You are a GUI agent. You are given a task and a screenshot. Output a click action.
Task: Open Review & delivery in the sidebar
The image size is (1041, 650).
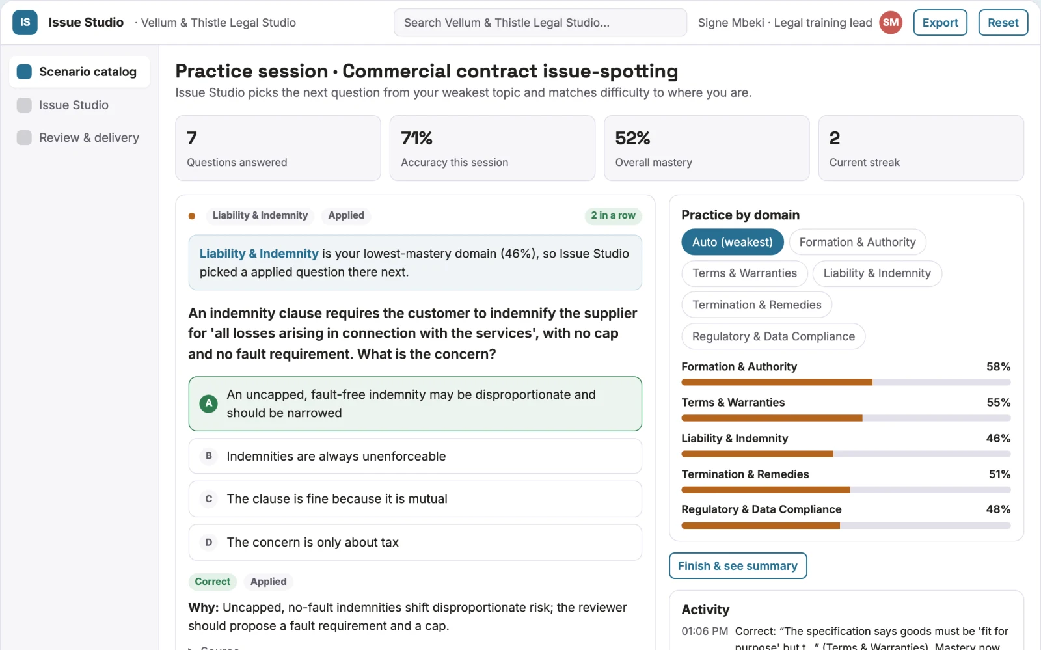(x=79, y=137)
